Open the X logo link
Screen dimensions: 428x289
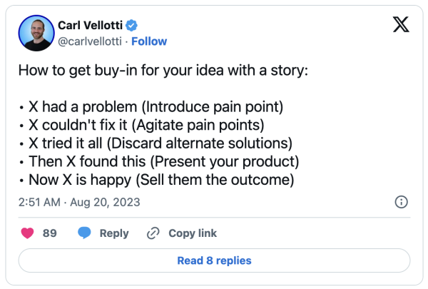tap(401, 26)
